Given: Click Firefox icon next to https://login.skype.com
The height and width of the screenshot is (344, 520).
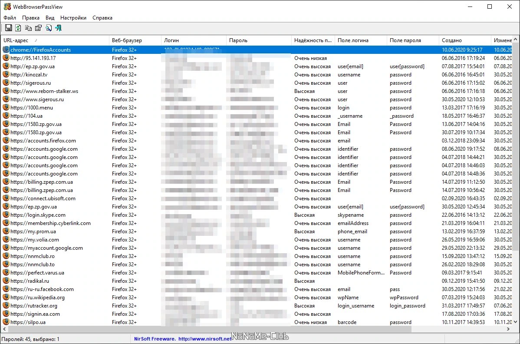Looking at the screenshot, I should pyautogui.click(x=6, y=215).
